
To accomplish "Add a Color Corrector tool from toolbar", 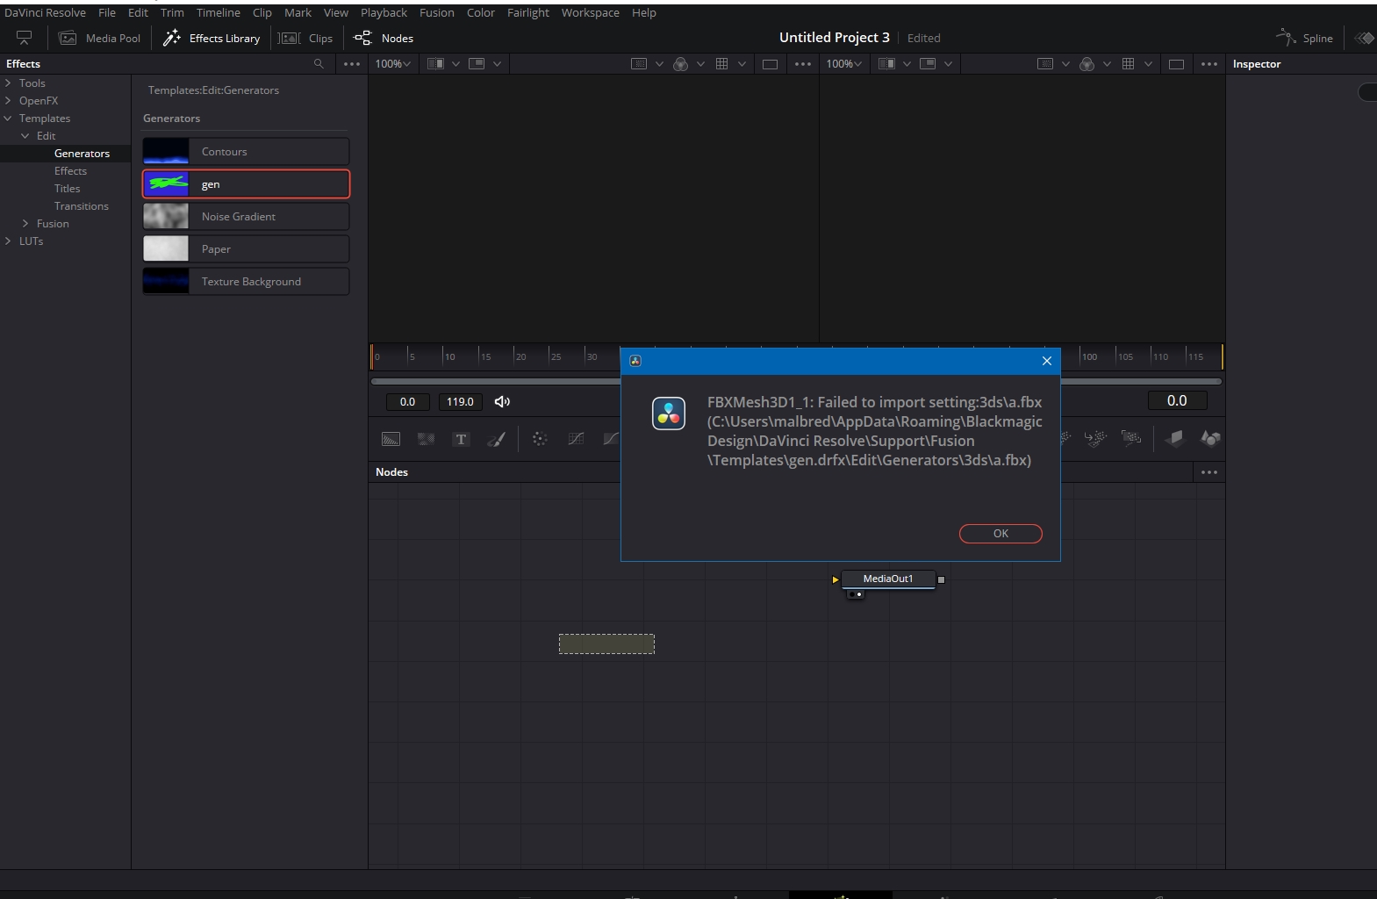I will coord(540,439).
